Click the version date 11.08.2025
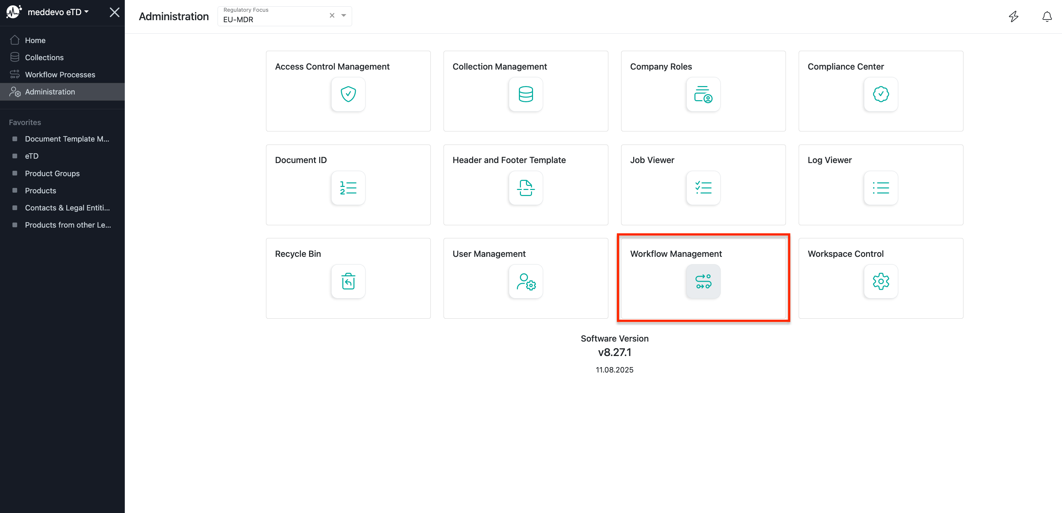This screenshot has width=1062, height=513. (614, 369)
